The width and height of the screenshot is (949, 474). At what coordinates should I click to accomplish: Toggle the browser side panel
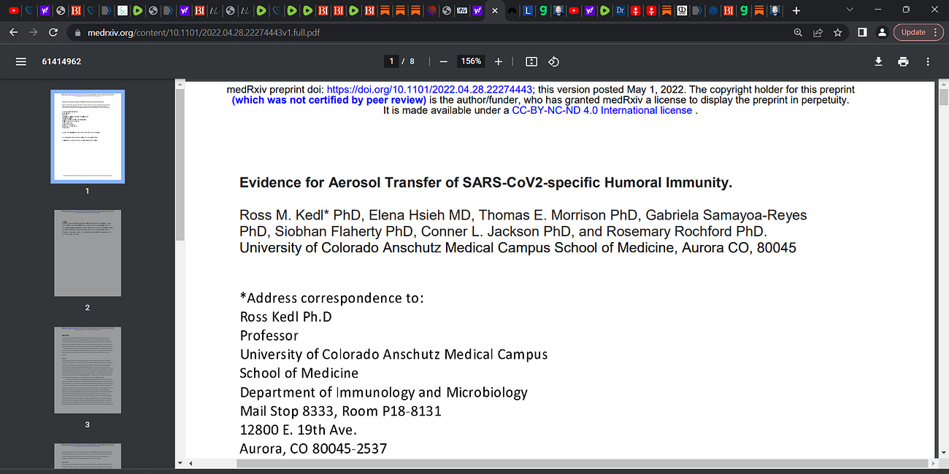click(861, 32)
